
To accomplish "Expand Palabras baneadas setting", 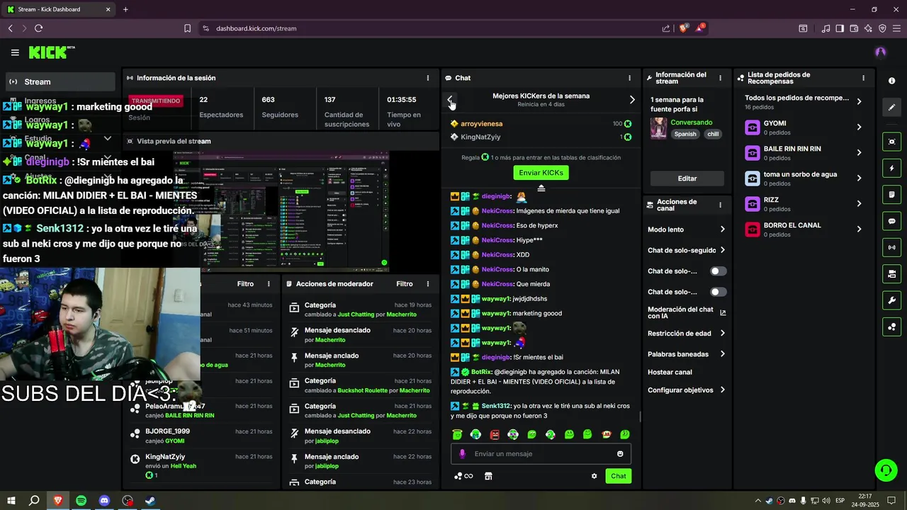I will click(x=722, y=354).
